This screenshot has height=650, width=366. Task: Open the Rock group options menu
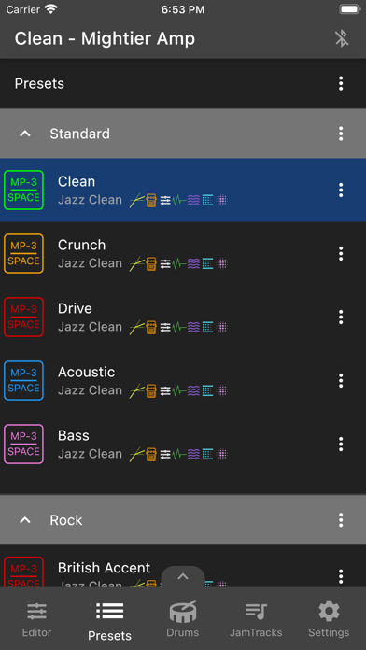341,519
